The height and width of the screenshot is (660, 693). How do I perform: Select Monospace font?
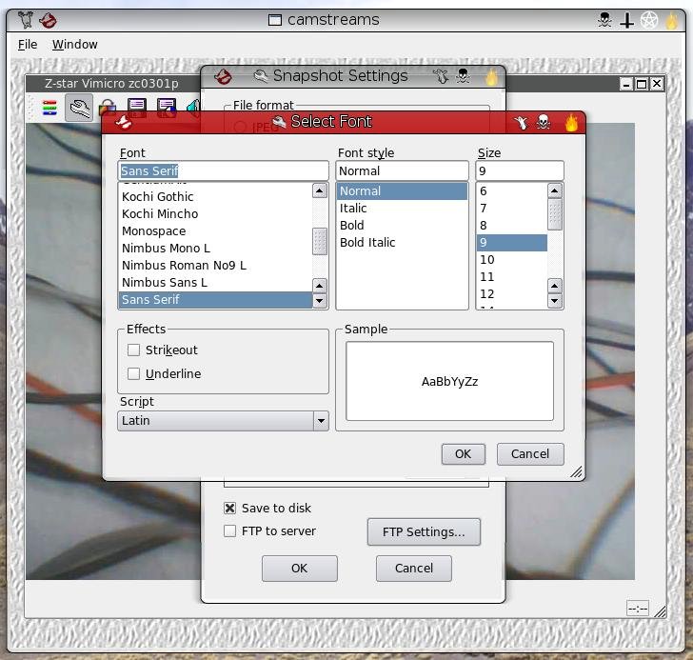coord(215,231)
